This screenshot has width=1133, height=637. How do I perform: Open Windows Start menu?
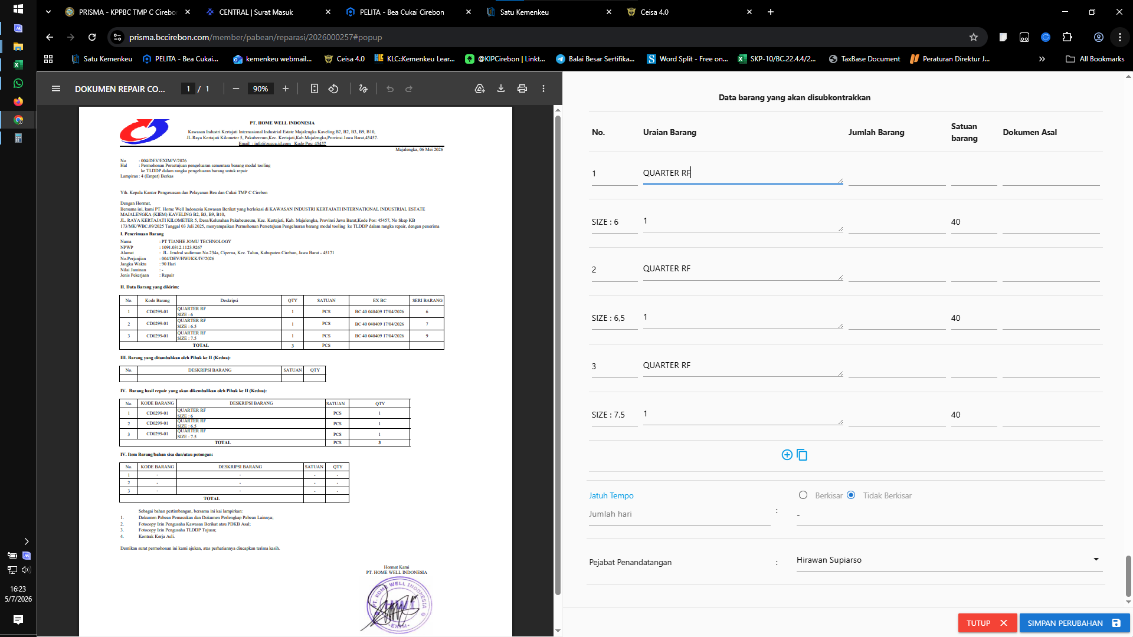(18, 9)
